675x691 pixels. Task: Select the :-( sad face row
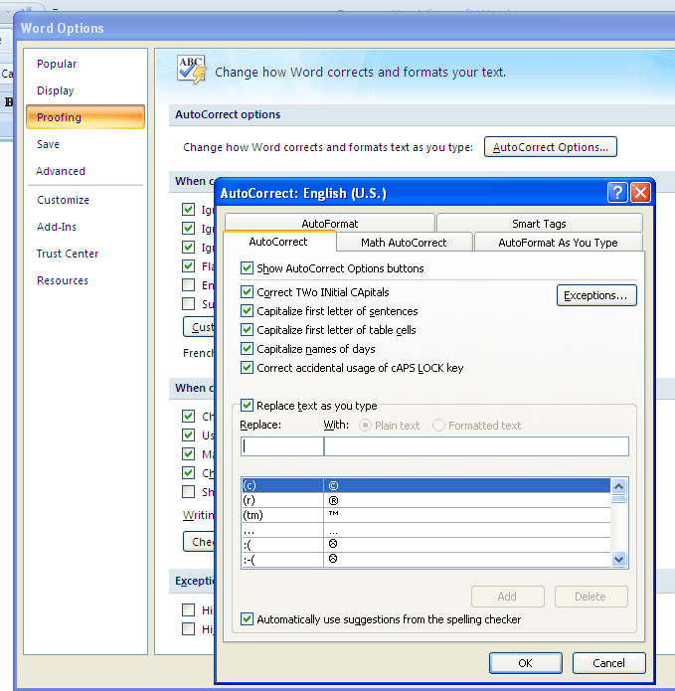tap(426, 560)
